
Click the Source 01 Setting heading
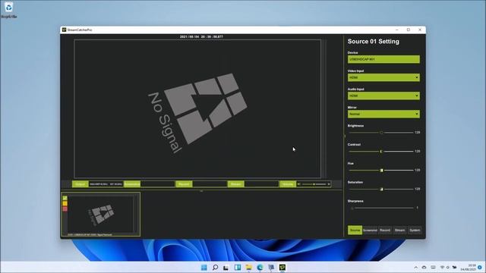point(373,42)
